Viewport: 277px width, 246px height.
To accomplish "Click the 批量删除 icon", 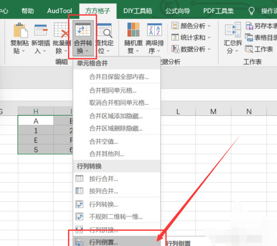I will [62, 30].
